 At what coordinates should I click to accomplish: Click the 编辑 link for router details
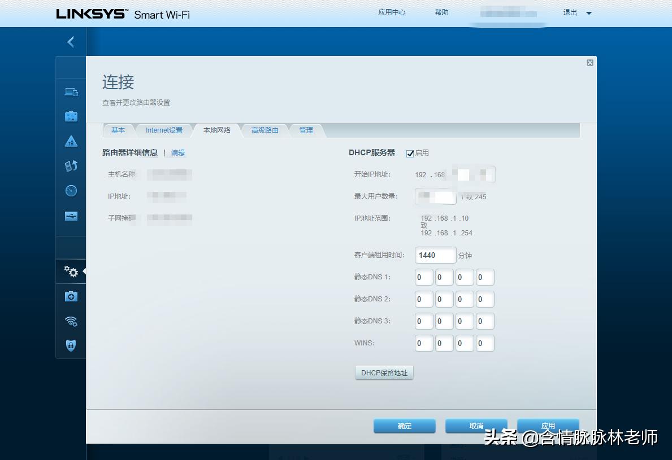[x=177, y=152]
